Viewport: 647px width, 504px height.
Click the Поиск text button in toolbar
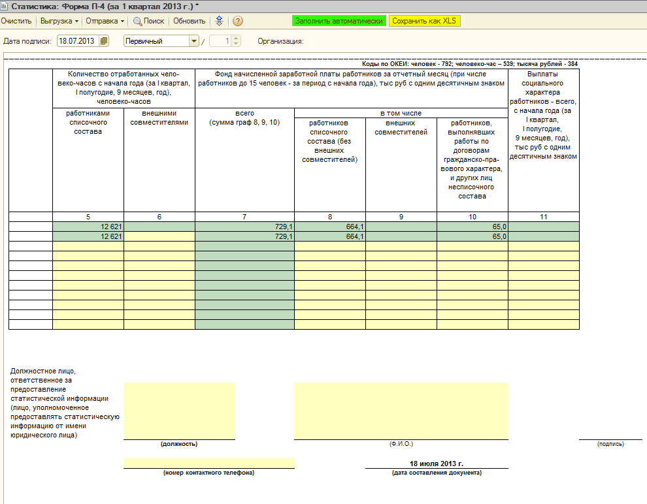click(154, 21)
